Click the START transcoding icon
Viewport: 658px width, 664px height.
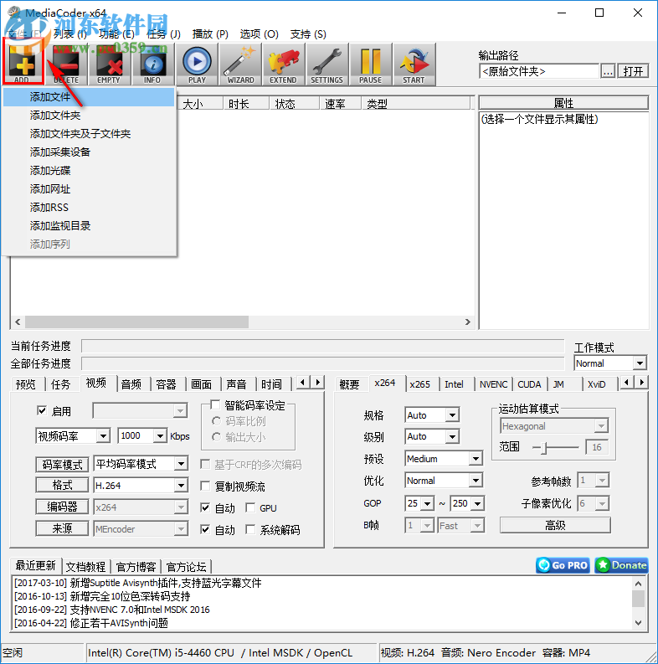point(414,64)
